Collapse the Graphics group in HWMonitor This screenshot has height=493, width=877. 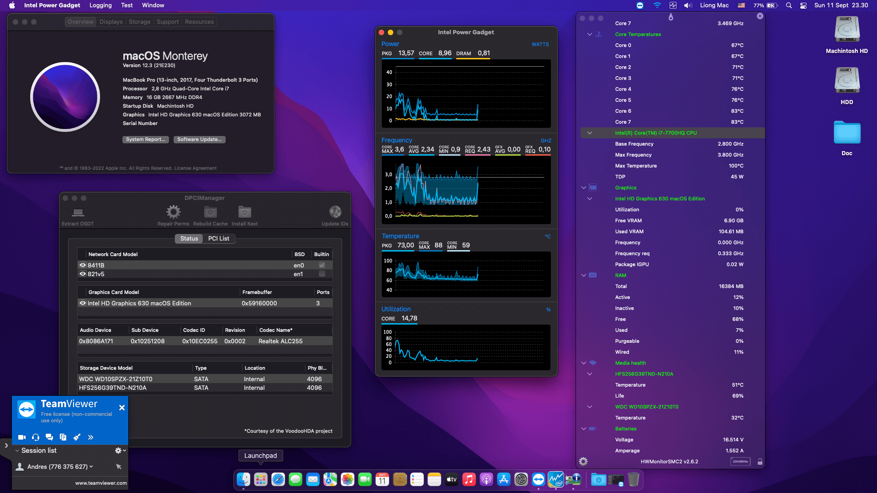[584, 188]
